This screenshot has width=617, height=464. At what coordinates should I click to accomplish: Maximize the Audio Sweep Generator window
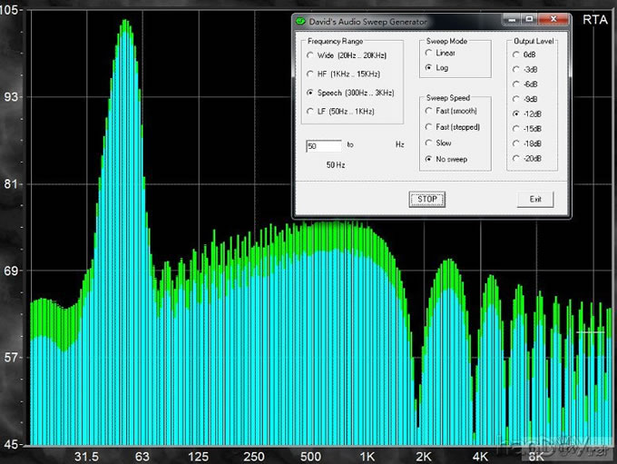(x=529, y=19)
